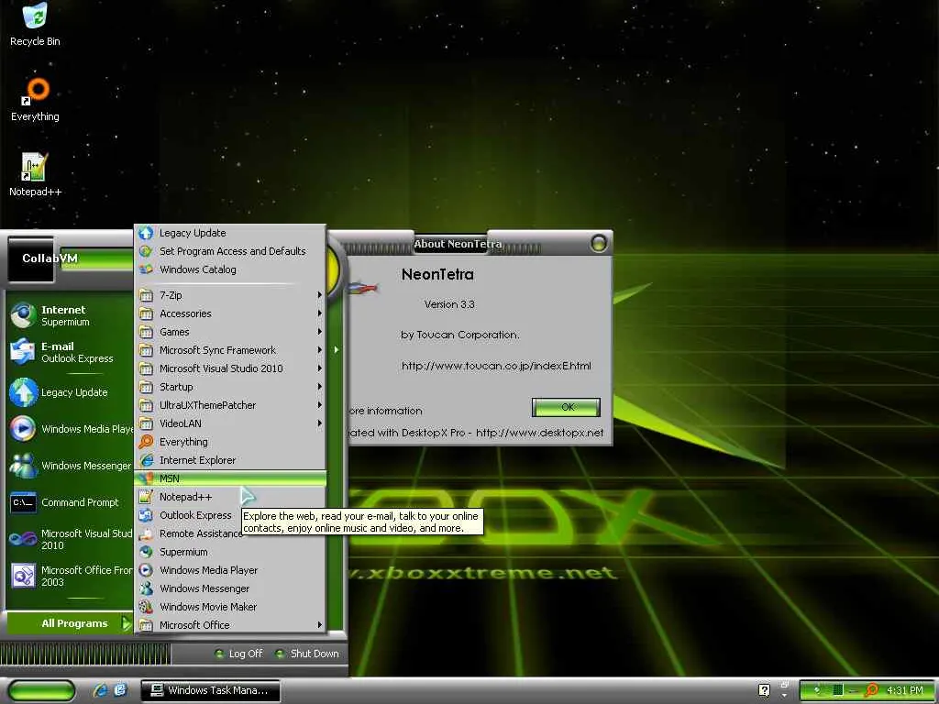Image resolution: width=939 pixels, height=704 pixels.
Task: Select the MSN menu entry
Action: [230, 478]
